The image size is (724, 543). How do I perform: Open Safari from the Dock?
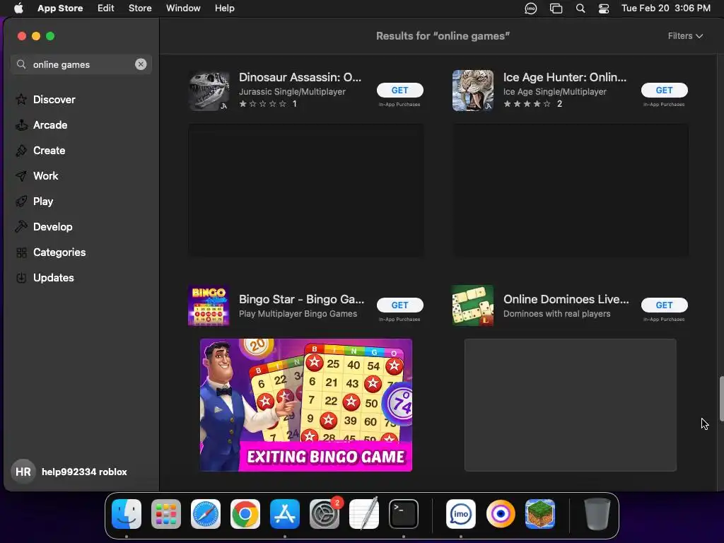tap(206, 514)
